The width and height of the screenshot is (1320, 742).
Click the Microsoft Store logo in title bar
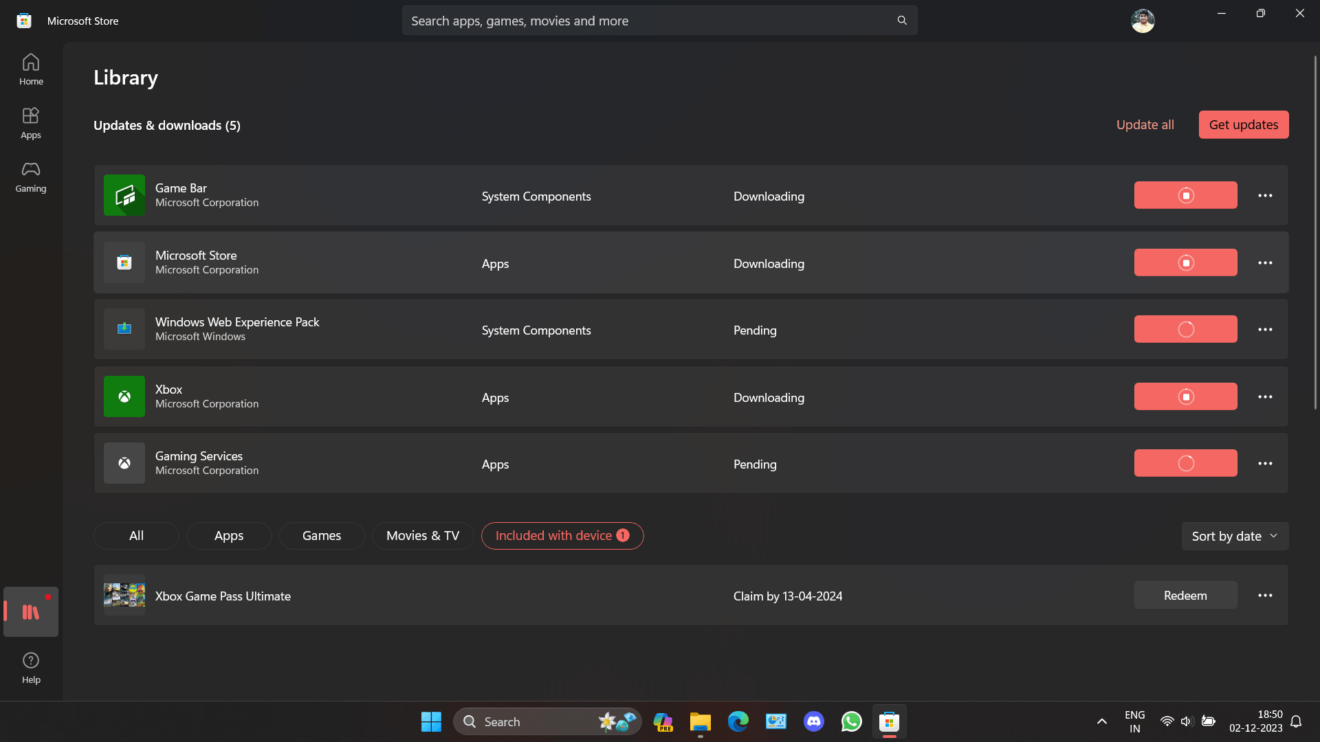(x=24, y=21)
